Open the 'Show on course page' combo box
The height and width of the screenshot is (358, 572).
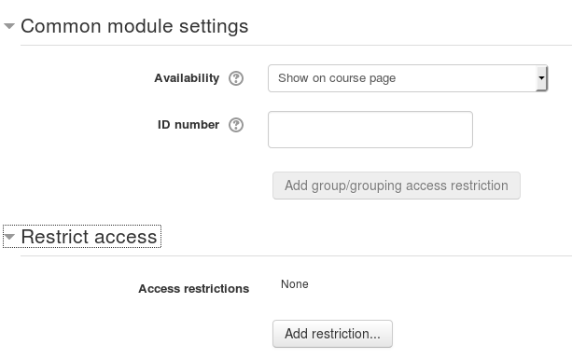tap(408, 78)
